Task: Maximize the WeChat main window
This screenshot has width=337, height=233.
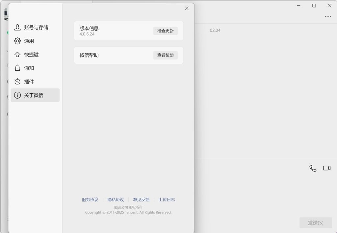Action: [314, 6]
